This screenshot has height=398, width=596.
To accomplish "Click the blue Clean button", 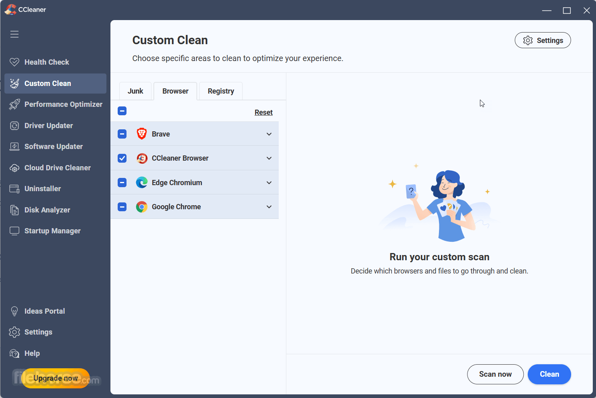I will (x=549, y=374).
